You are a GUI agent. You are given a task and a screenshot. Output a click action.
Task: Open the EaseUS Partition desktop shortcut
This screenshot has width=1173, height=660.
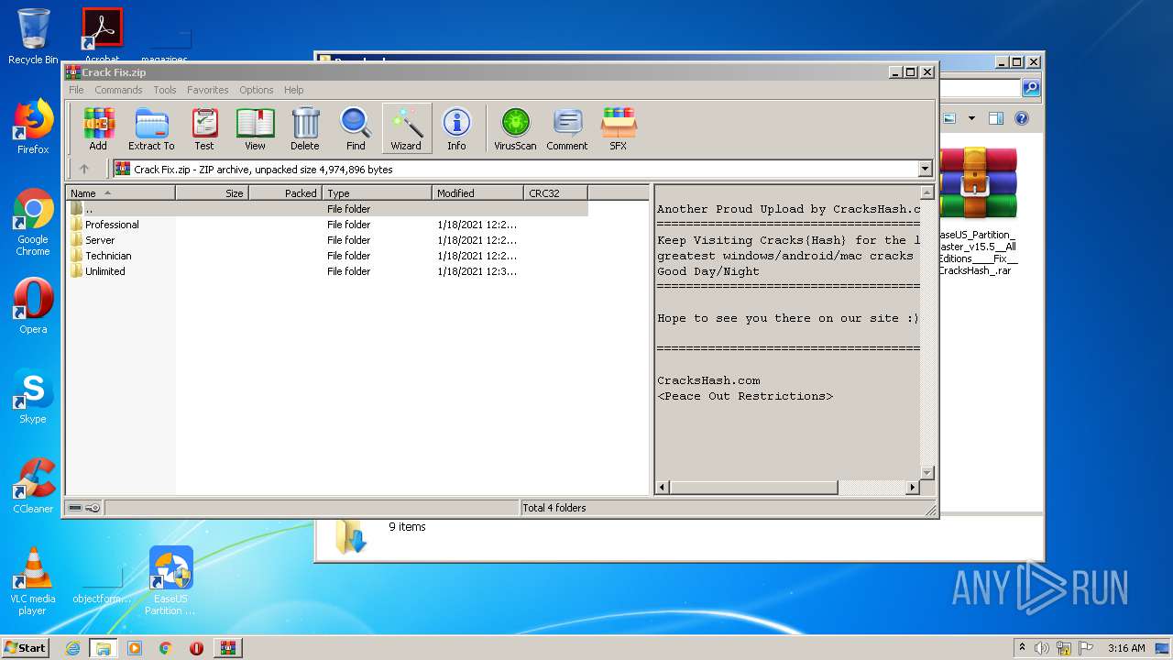click(x=170, y=581)
